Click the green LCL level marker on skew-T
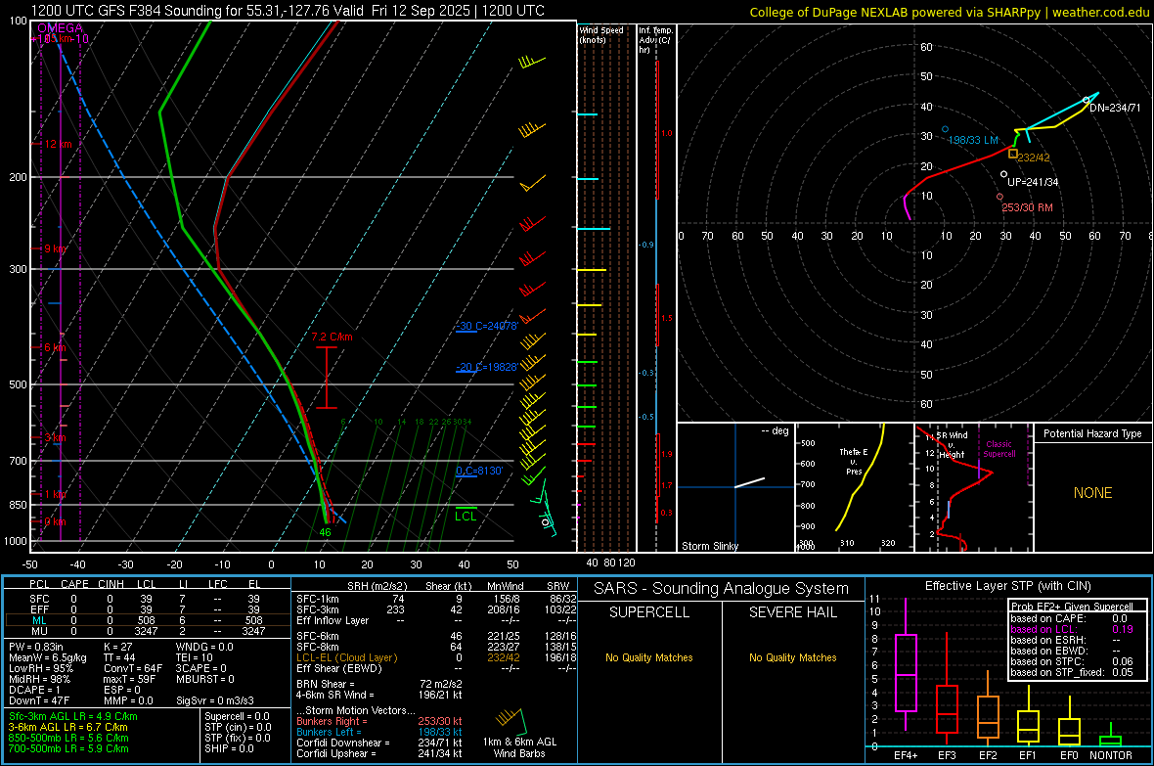This screenshot has height=766, width=1154. click(x=466, y=508)
